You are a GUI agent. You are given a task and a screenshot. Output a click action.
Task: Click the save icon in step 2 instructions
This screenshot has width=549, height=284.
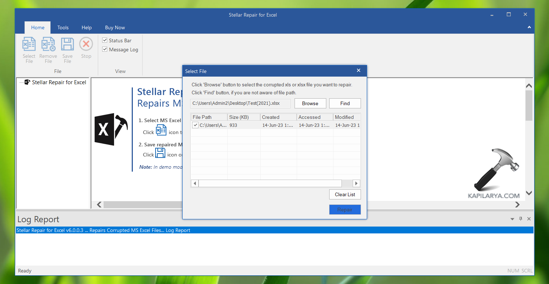pyautogui.click(x=160, y=153)
